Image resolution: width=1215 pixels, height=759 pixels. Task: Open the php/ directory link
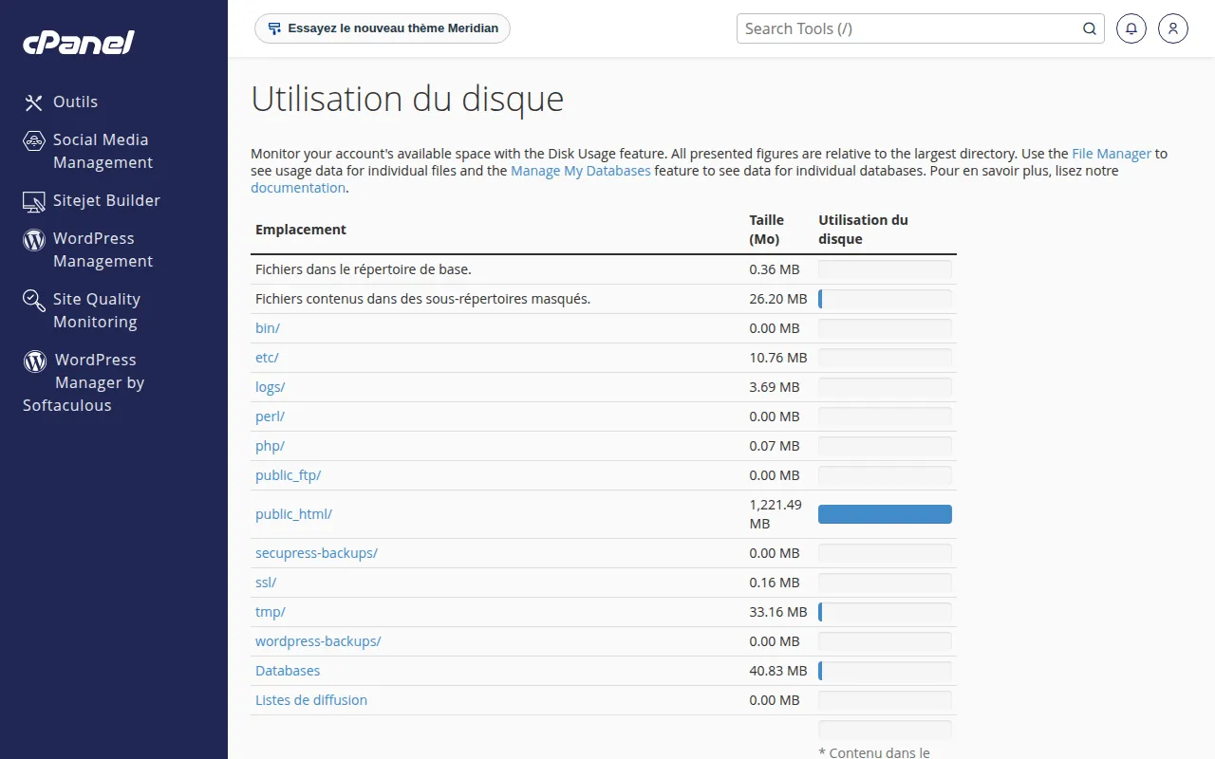pos(270,446)
